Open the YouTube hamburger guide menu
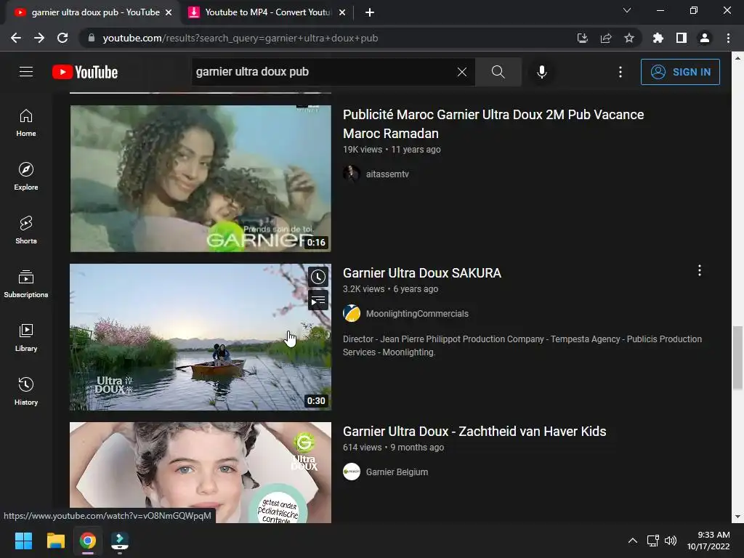Image resolution: width=744 pixels, height=558 pixels. (x=26, y=72)
